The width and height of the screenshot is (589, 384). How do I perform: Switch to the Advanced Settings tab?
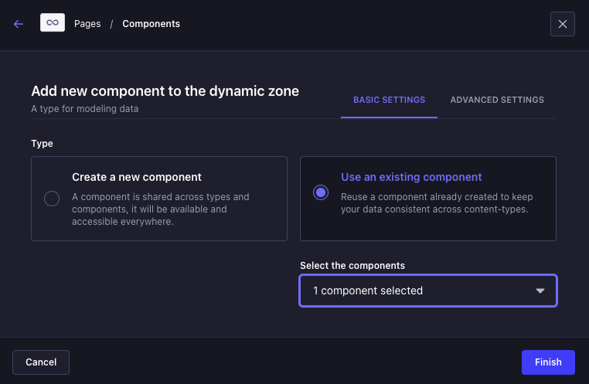497,100
